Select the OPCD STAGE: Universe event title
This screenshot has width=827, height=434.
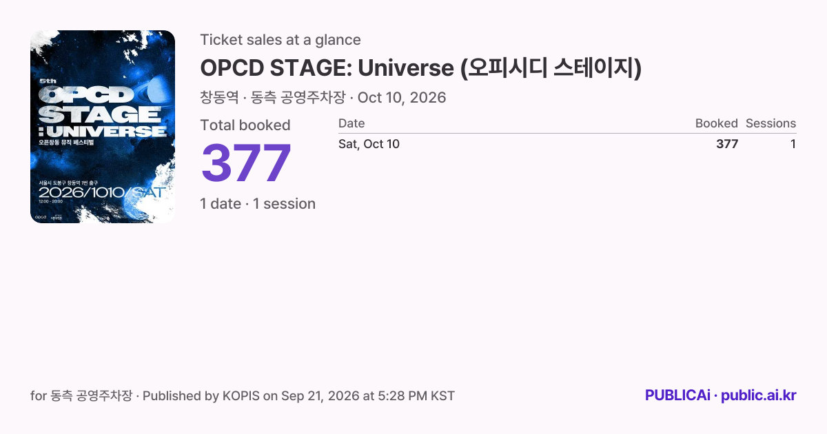[421, 68]
